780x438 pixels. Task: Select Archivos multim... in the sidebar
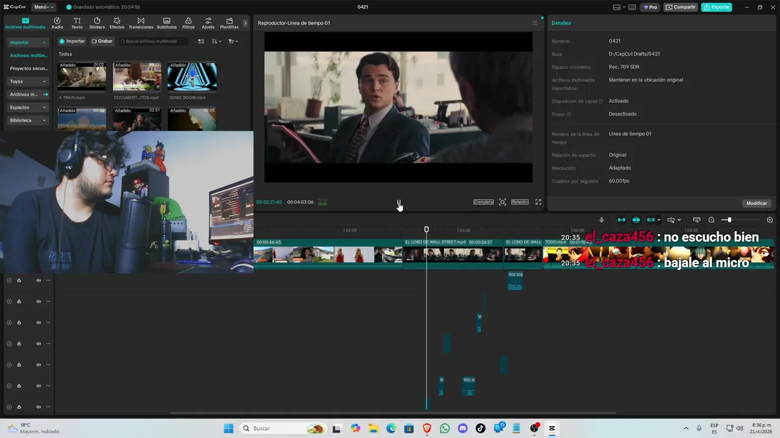coord(28,55)
